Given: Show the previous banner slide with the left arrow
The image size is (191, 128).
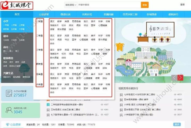Looking at the screenshot, I should tap(174, 78).
